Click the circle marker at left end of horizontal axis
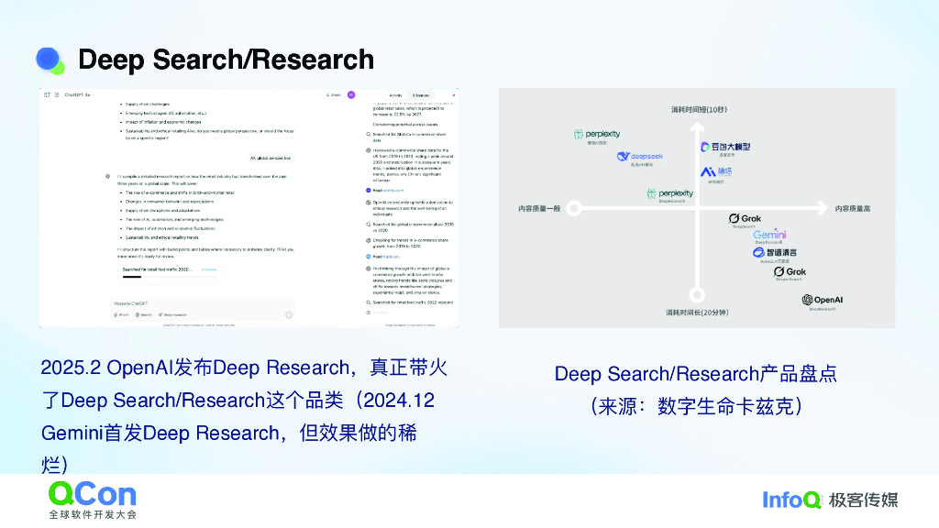This screenshot has width=939, height=528. [574, 208]
